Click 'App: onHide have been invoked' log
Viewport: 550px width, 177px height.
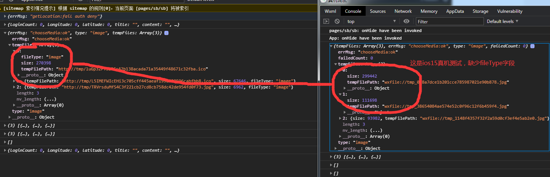(x=365, y=38)
